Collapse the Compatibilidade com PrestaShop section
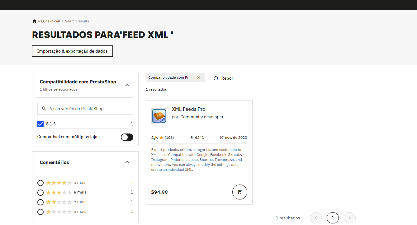The width and height of the screenshot is (417, 225). (127, 85)
